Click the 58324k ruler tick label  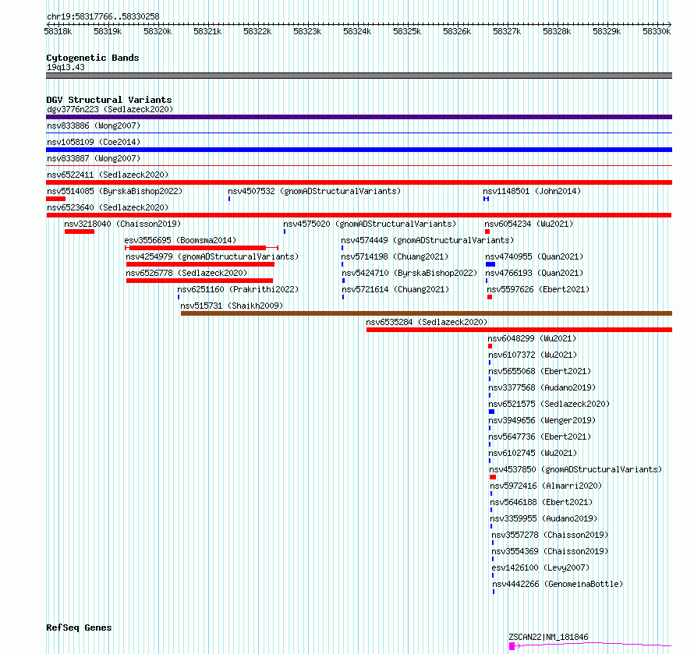357,31
